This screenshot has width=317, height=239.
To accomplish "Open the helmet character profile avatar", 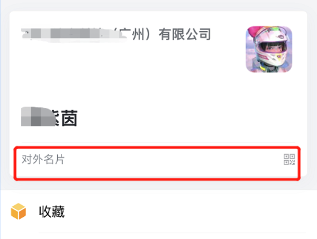I will pyautogui.click(x=269, y=49).
